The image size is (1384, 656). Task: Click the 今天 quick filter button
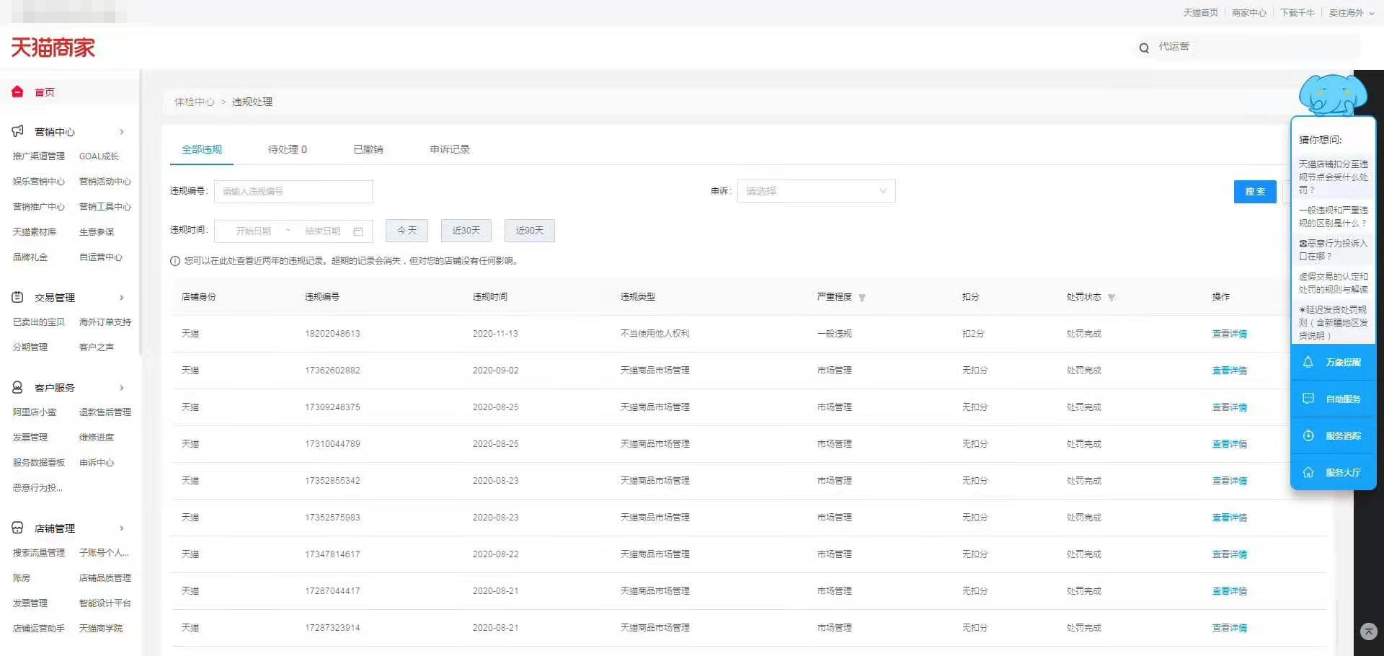[407, 231]
